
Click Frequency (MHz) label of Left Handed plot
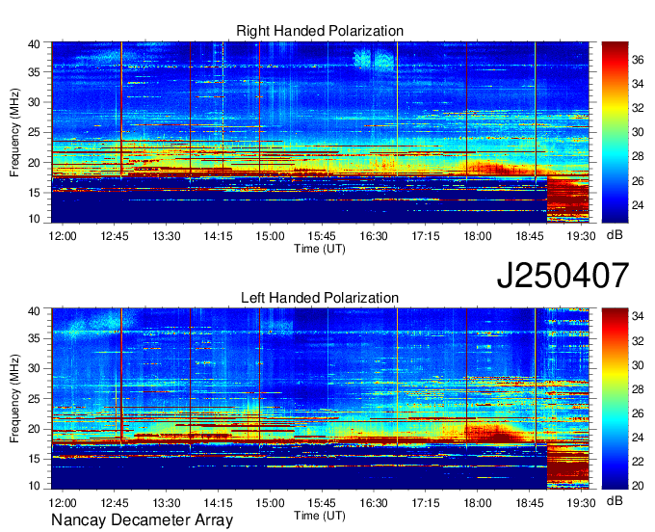click(14, 399)
